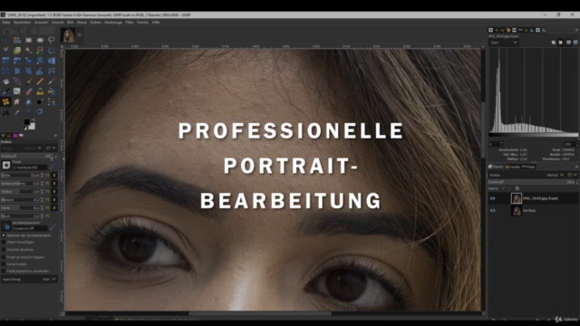Select the Warp Transform tool

(x=40, y=71)
